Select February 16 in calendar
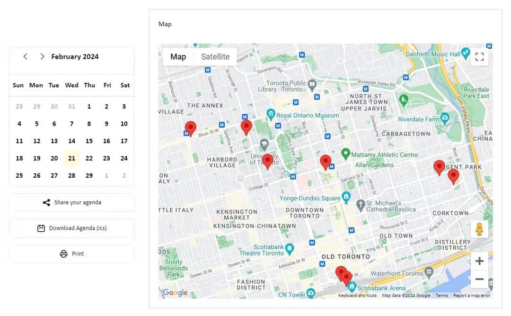 (106, 141)
